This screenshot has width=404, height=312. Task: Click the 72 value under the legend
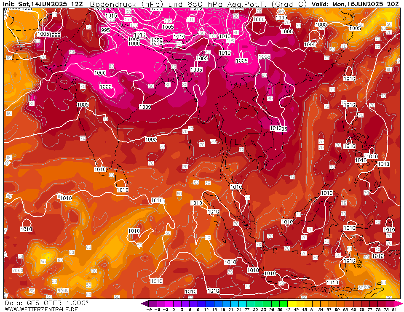(x=370, y=309)
